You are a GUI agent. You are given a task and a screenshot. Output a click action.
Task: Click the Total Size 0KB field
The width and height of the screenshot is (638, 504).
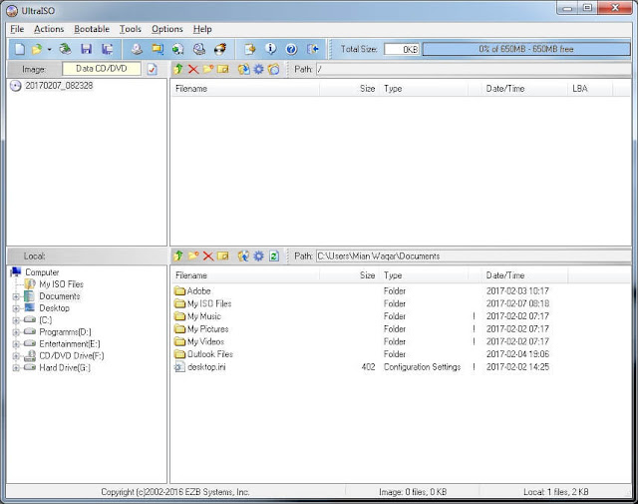tap(402, 49)
